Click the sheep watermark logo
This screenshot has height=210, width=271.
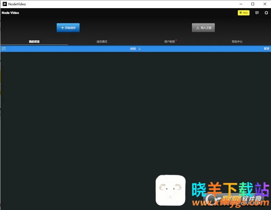(x=170, y=190)
